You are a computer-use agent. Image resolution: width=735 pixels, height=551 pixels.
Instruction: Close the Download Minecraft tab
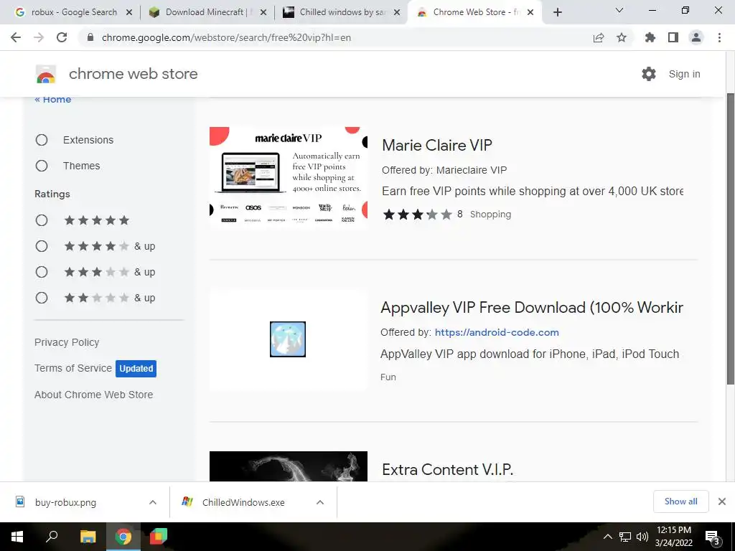263,12
